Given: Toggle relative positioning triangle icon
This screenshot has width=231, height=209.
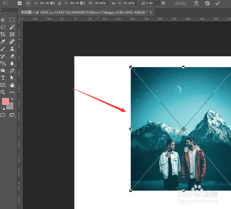Looking at the screenshot, I should coord(60,3).
